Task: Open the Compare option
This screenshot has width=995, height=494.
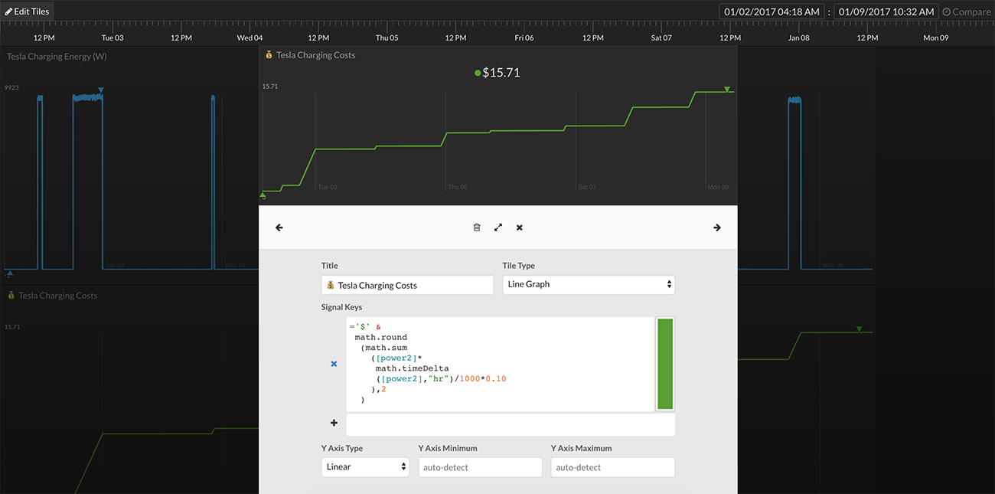Action: [966, 11]
